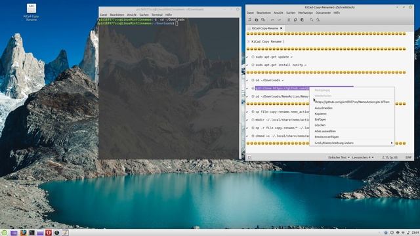Choose Emoticon einfügen in the context menu
Image resolution: width=420 pixels, height=236 pixels.
pyautogui.click(x=352, y=137)
